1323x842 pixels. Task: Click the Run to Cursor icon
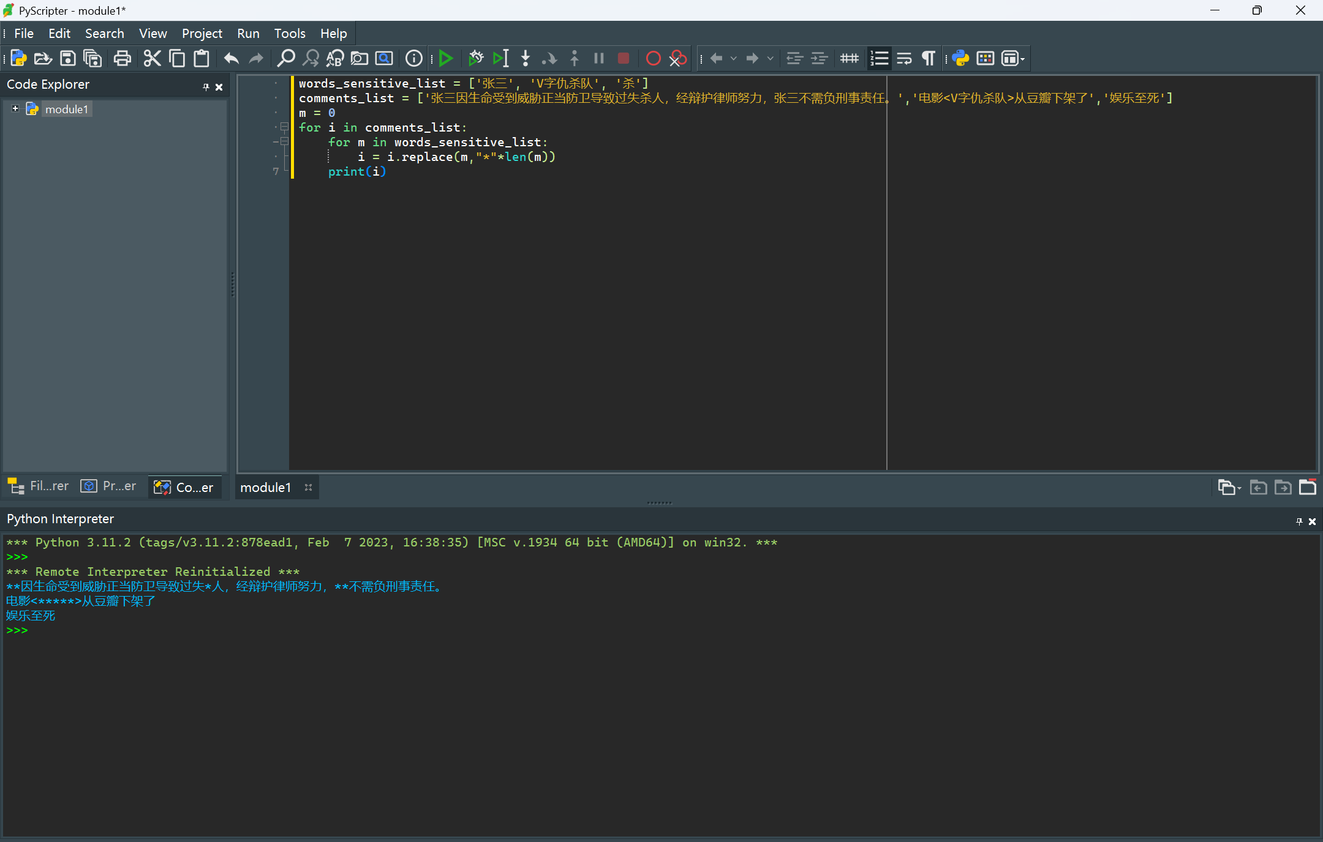500,59
